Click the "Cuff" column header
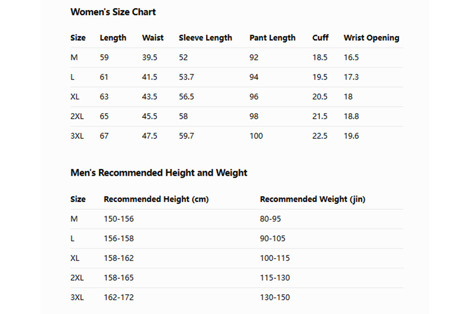The width and height of the screenshot is (470, 314). click(x=320, y=38)
